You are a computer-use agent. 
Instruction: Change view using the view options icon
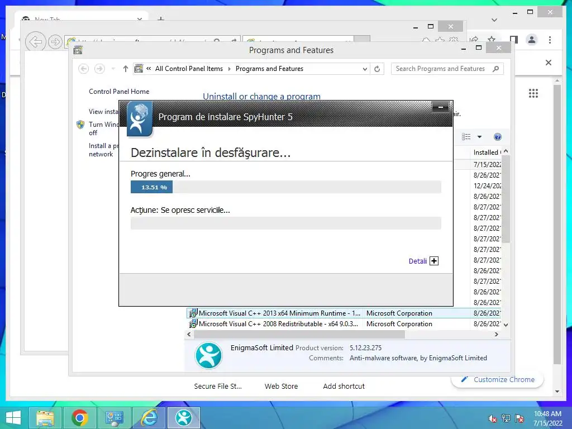coord(466,137)
